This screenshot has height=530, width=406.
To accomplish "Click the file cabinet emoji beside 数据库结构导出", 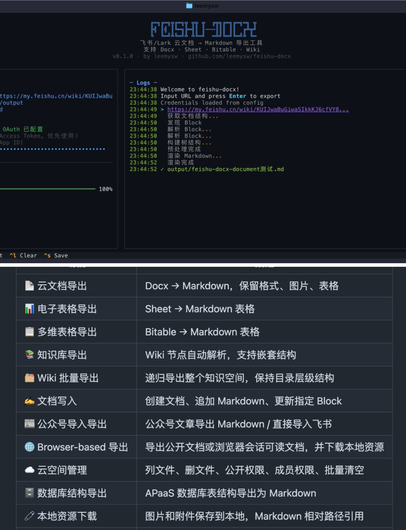I will click(29, 493).
